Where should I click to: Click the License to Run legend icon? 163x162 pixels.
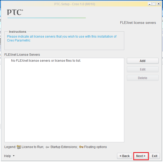pos(19,147)
